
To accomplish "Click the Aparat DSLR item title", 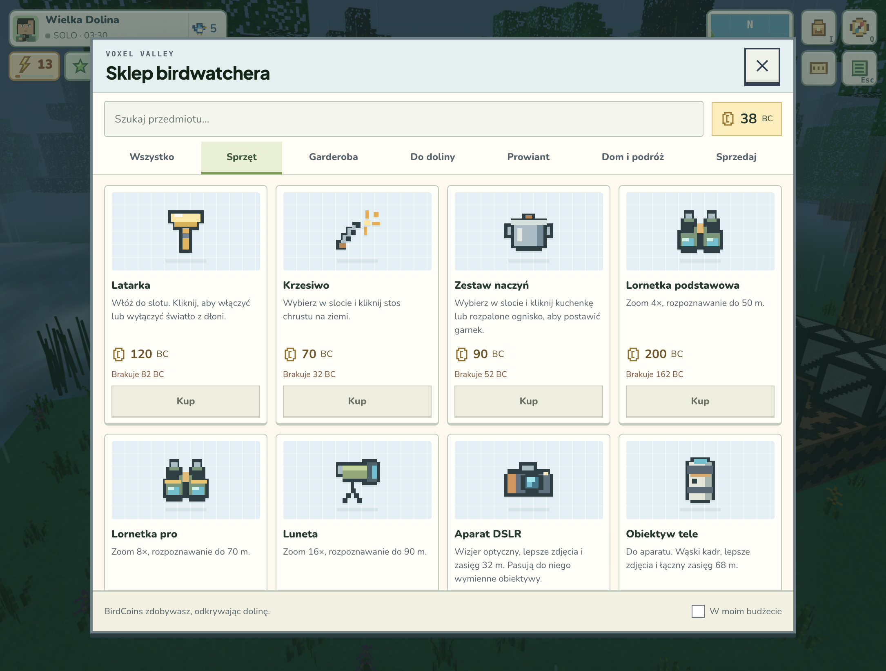I will (488, 534).
